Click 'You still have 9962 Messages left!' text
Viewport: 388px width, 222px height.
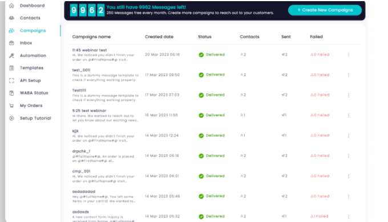(x=146, y=7)
